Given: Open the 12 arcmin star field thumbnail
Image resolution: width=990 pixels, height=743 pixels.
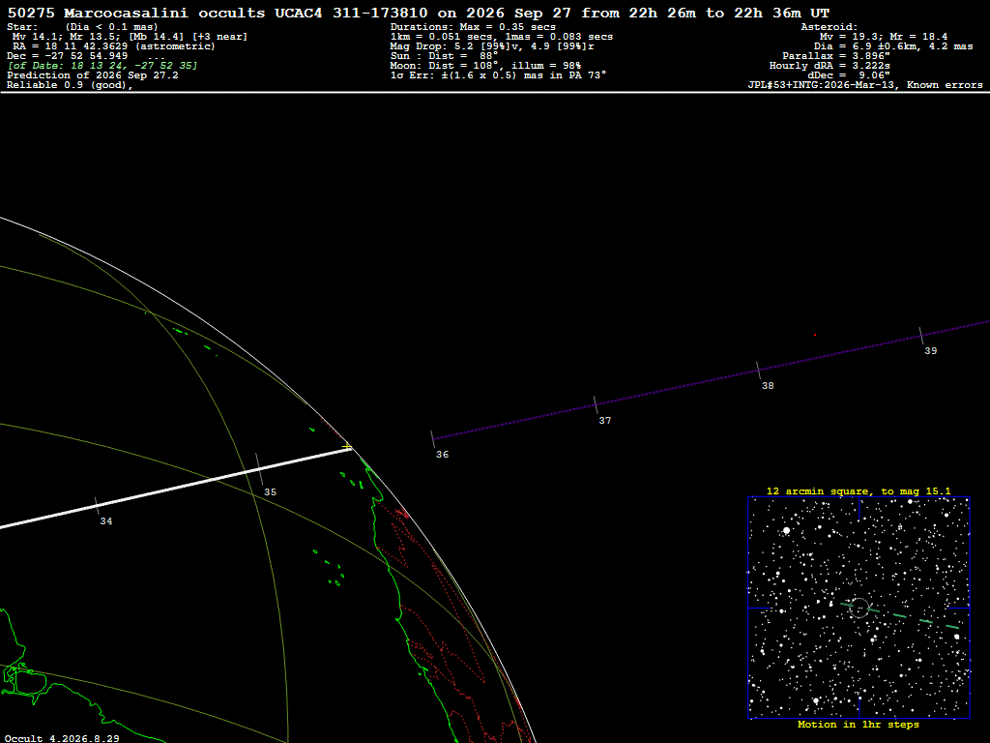Looking at the screenshot, I should point(859,608).
